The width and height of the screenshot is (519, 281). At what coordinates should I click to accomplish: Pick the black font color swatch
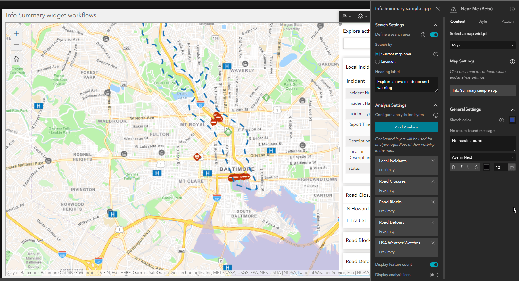[x=487, y=167]
